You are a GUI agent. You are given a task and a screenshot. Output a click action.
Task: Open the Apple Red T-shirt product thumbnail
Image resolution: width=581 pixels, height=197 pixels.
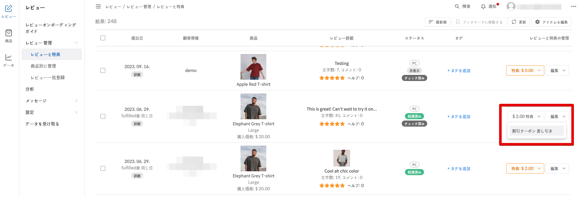click(x=253, y=67)
